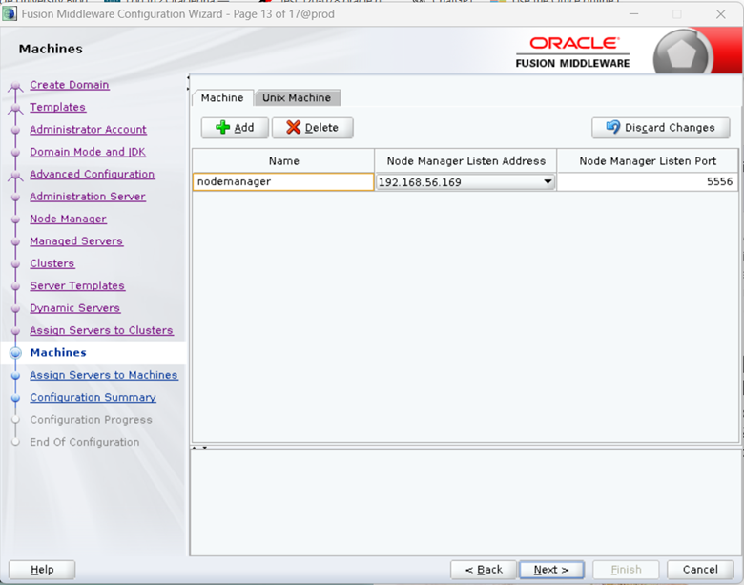Go to Assign Servers to Clusters step

[x=101, y=330]
